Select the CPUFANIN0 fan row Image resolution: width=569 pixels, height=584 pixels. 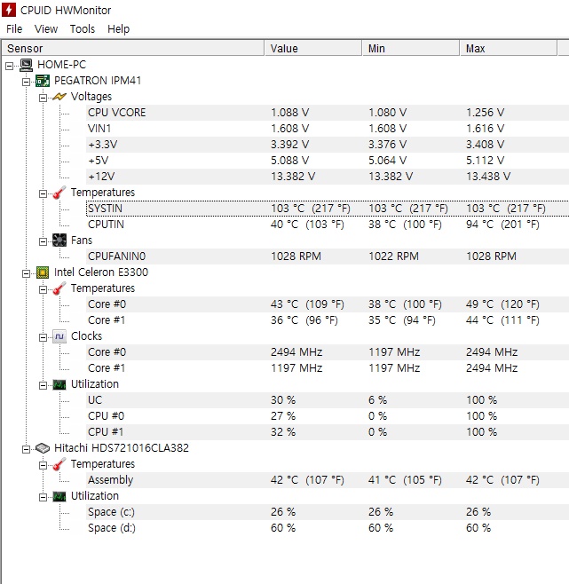[328, 256]
